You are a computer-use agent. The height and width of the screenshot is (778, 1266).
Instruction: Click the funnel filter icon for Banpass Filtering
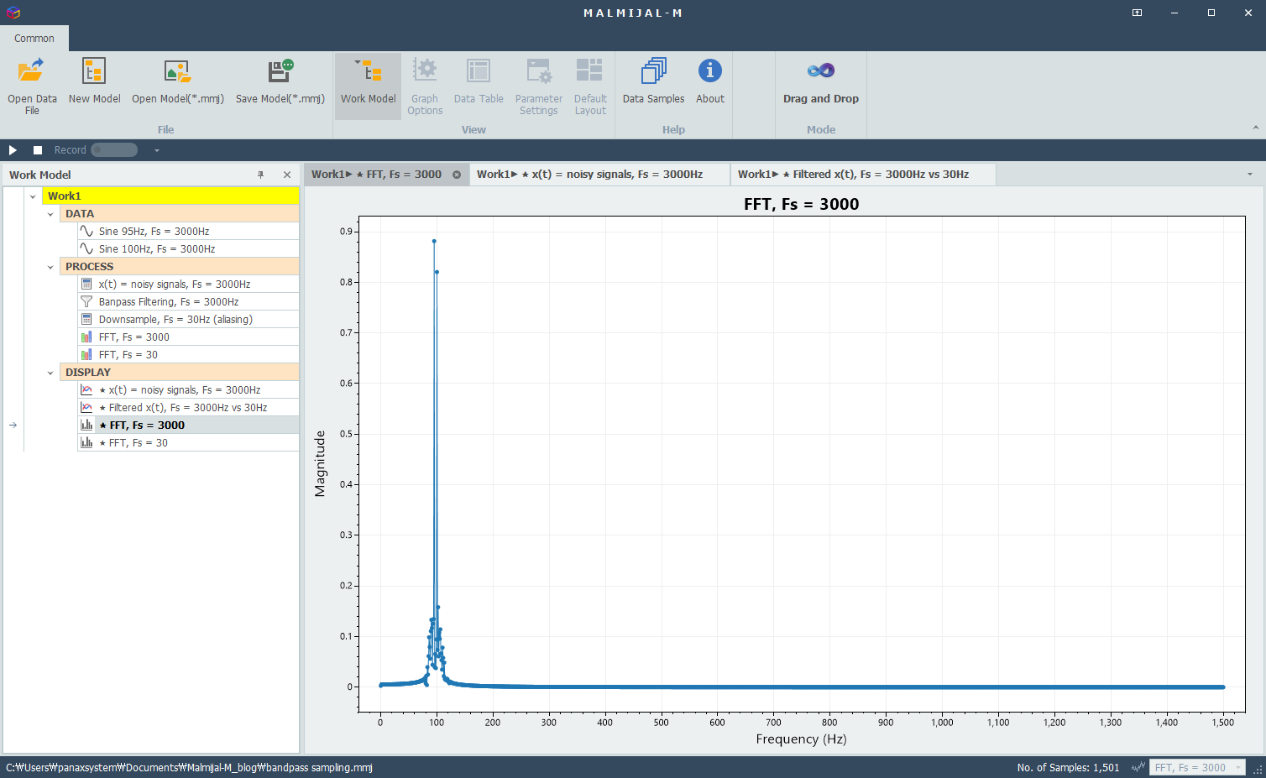pyautogui.click(x=86, y=301)
